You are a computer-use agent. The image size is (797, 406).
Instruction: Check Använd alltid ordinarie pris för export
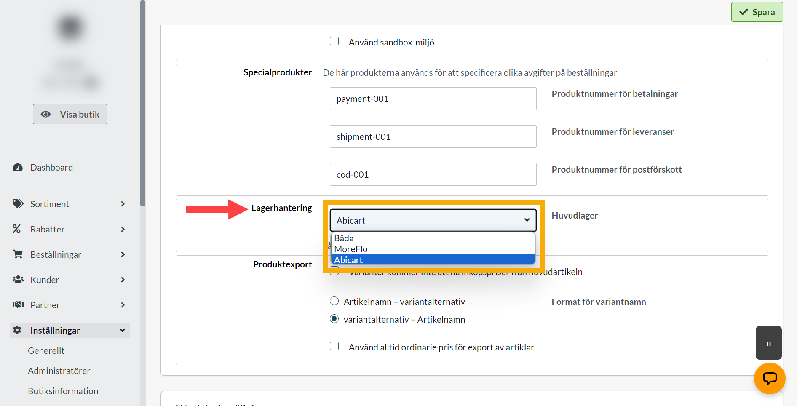coord(334,346)
